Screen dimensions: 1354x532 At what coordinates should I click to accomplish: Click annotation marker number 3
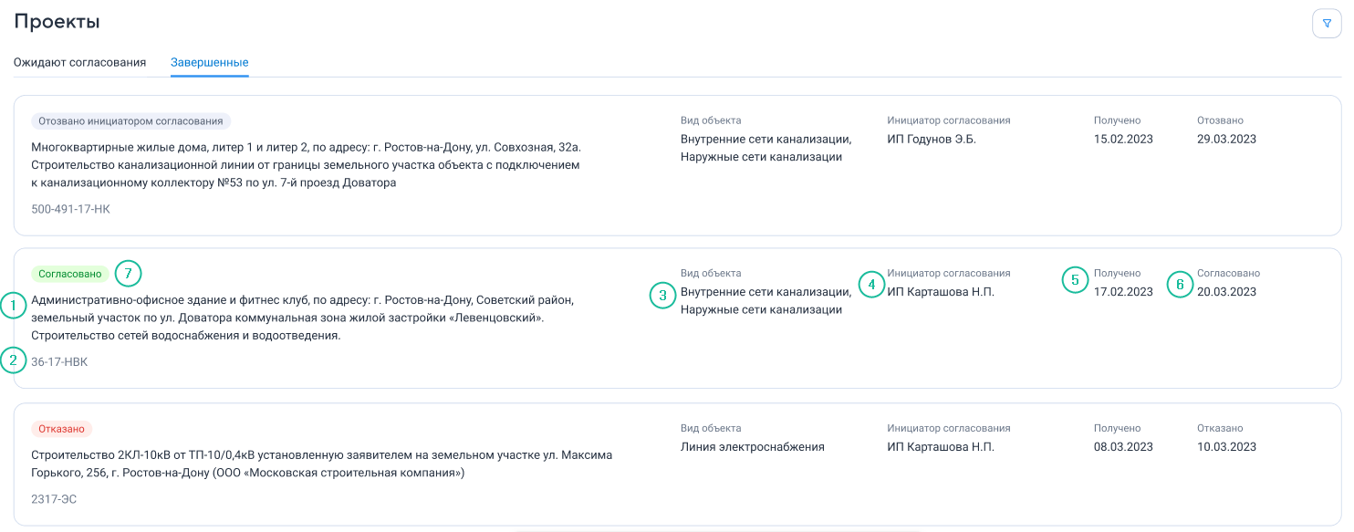[662, 295]
